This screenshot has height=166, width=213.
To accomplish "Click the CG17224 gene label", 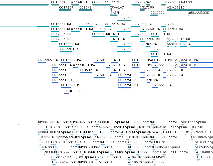I will (58, 2).
